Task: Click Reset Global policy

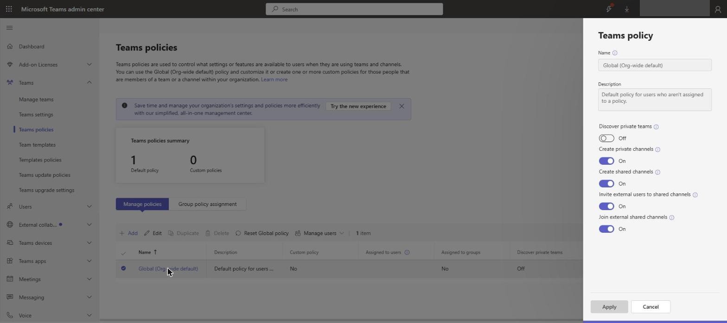Action: click(x=262, y=233)
